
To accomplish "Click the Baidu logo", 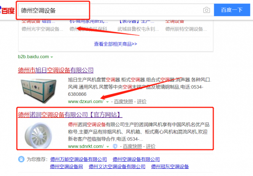I will click(7, 10).
